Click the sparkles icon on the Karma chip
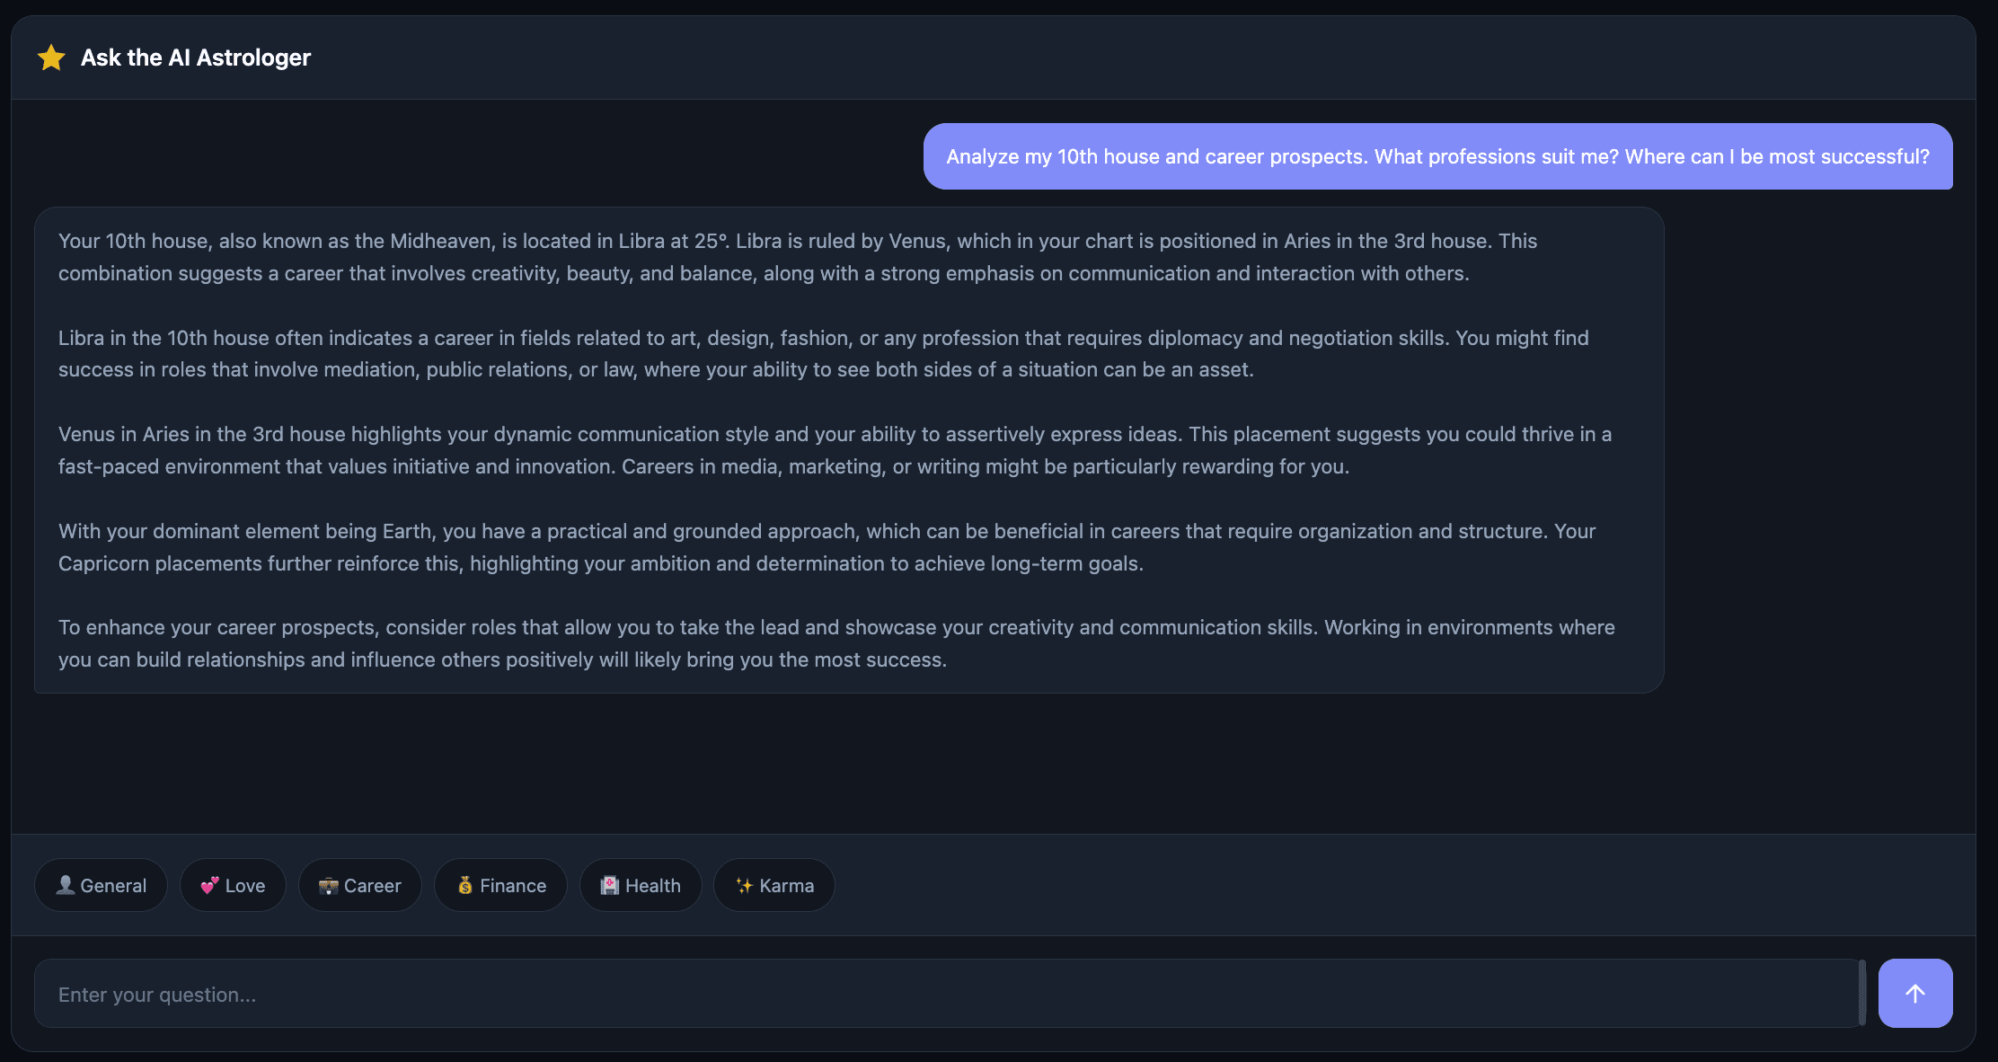 click(x=744, y=885)
